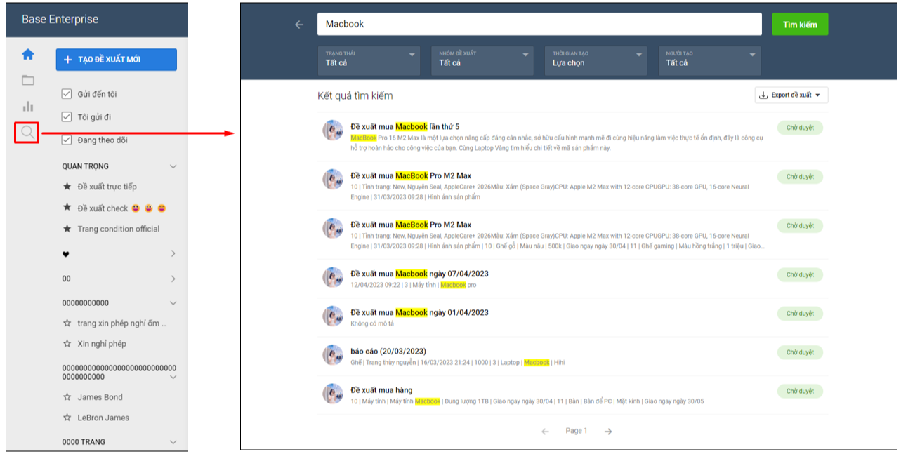Open Đề xuất mua hàng result
Viewport: 901px width, 454px height.
tap(381, 390)
